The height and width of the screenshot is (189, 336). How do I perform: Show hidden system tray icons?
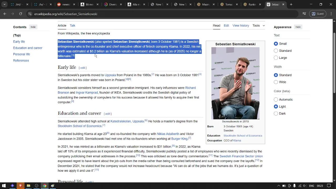click(279, 186)
